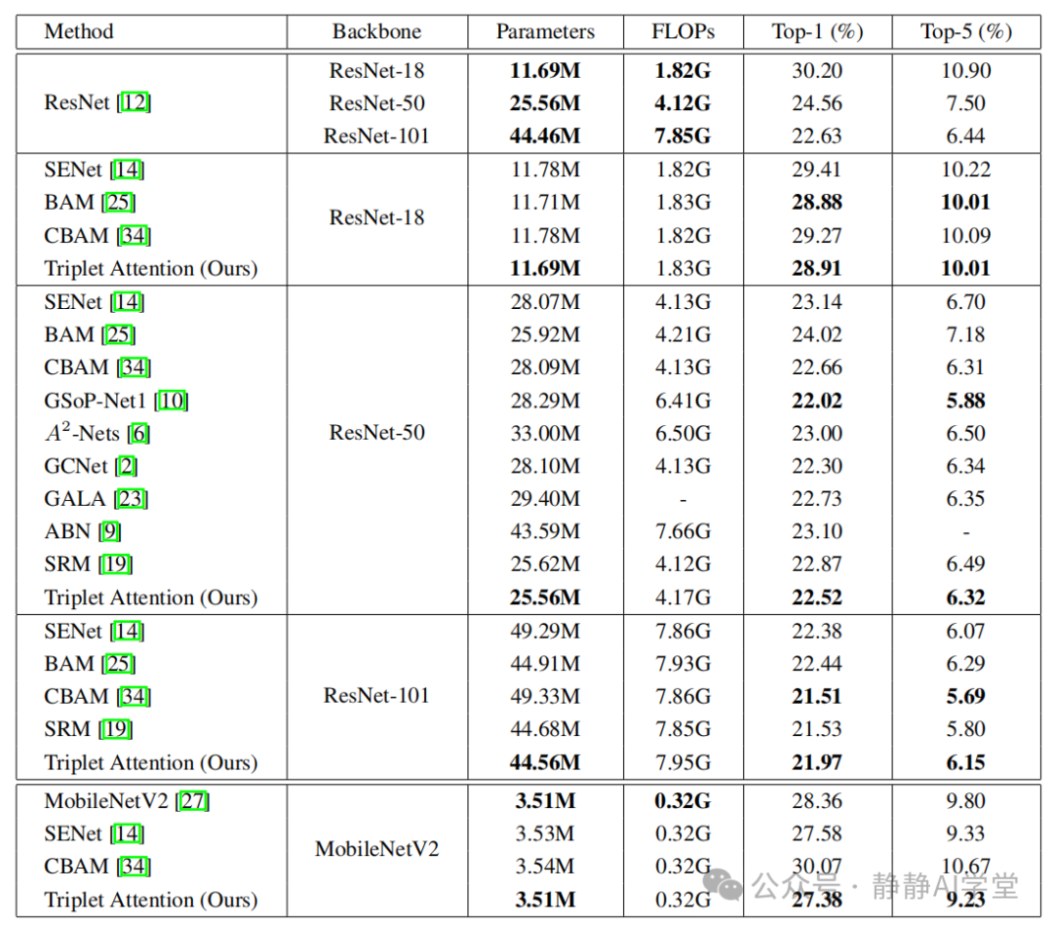Select the bold Top-5 value 5.69
This screenshot has width=1053, height=928.
965,696
